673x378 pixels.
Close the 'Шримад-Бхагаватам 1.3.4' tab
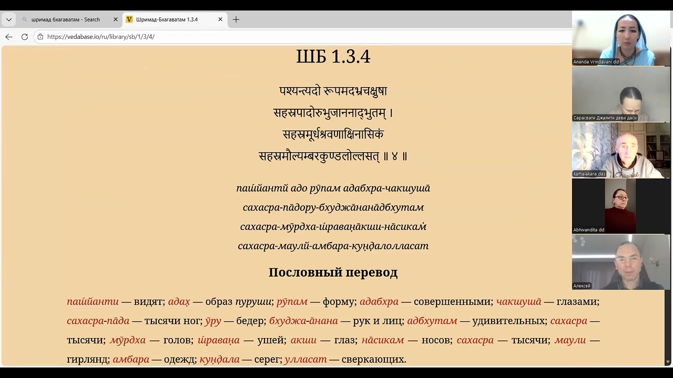(220, 19)
